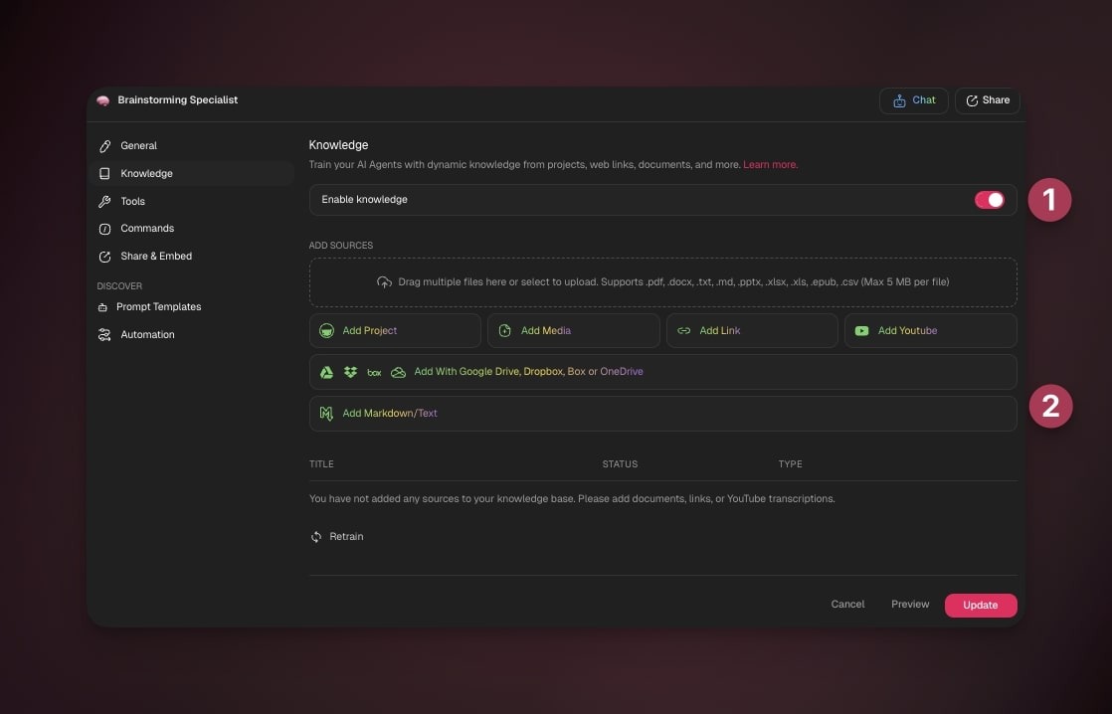Screen dimensions: 1112x714
Task: Toggle the Enable knowledge switch
Action: tap(989, 200)
